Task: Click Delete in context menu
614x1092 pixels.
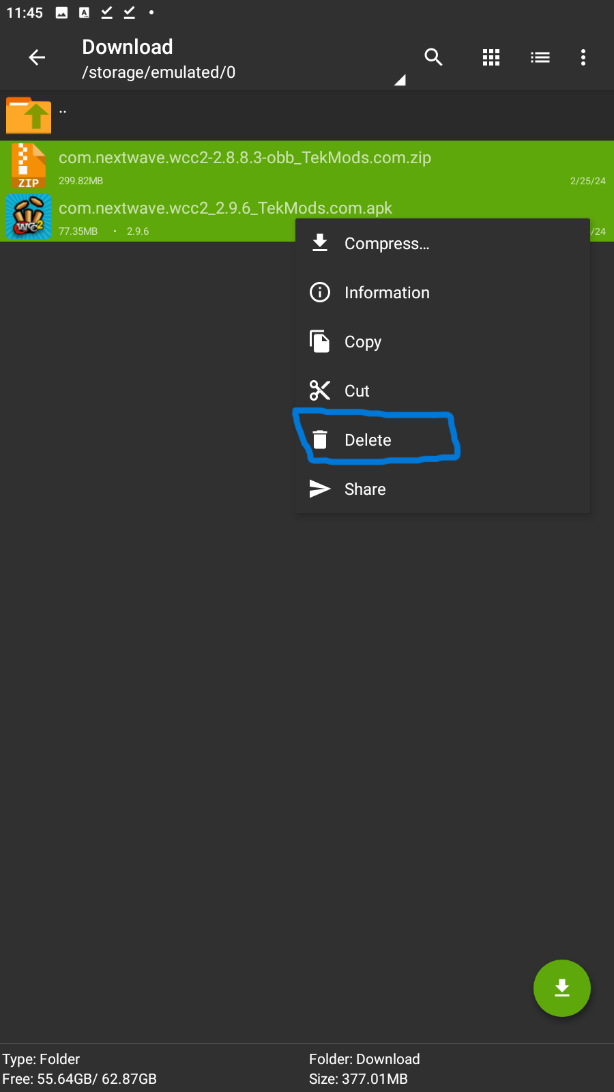Action: click(x=367, y=440)
